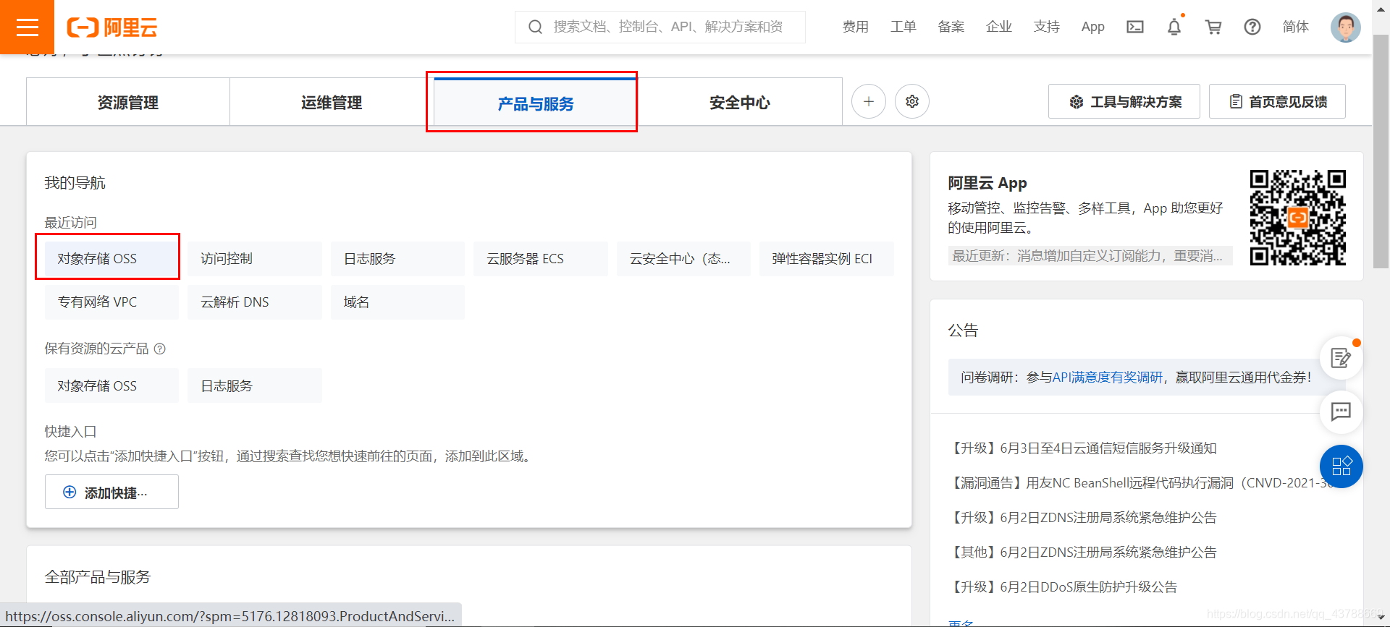Open 域名 shortcut
Viewport: 1390px width, 627px height.
tap(397, 302)
